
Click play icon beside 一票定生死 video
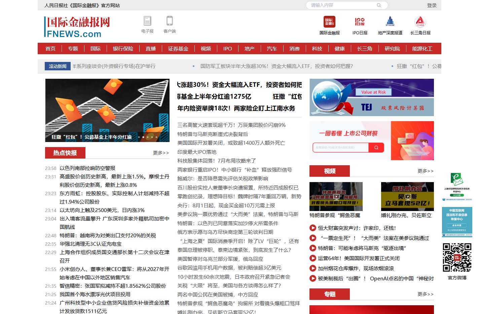click(x=313, y=238)
